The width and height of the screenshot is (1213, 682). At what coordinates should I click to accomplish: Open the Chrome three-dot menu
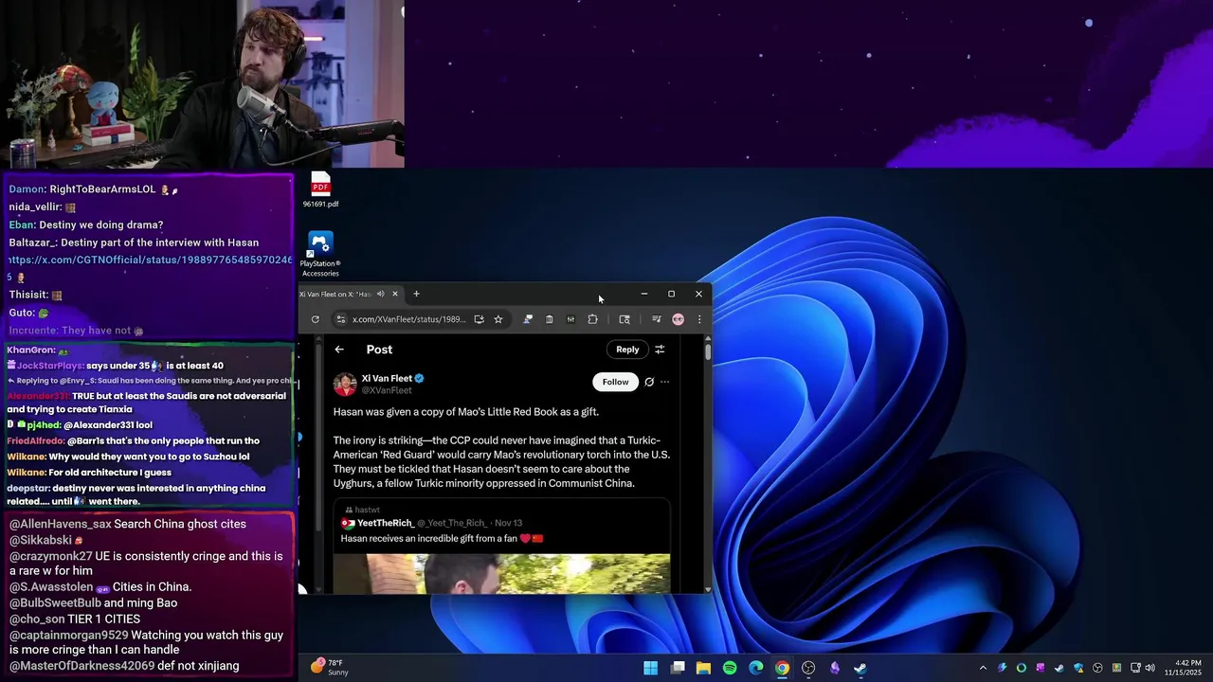click(x=699, y=319)
